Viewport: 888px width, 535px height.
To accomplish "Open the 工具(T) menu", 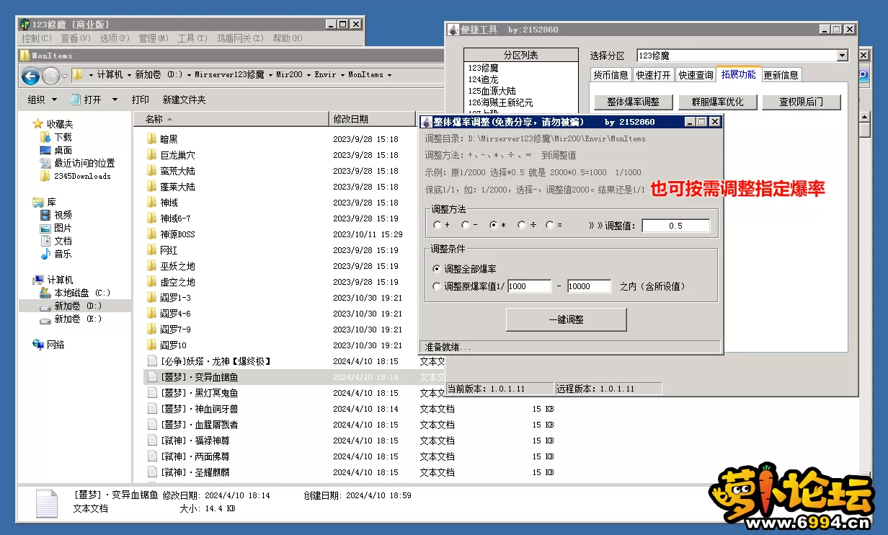I will click(x=192, y=38).
